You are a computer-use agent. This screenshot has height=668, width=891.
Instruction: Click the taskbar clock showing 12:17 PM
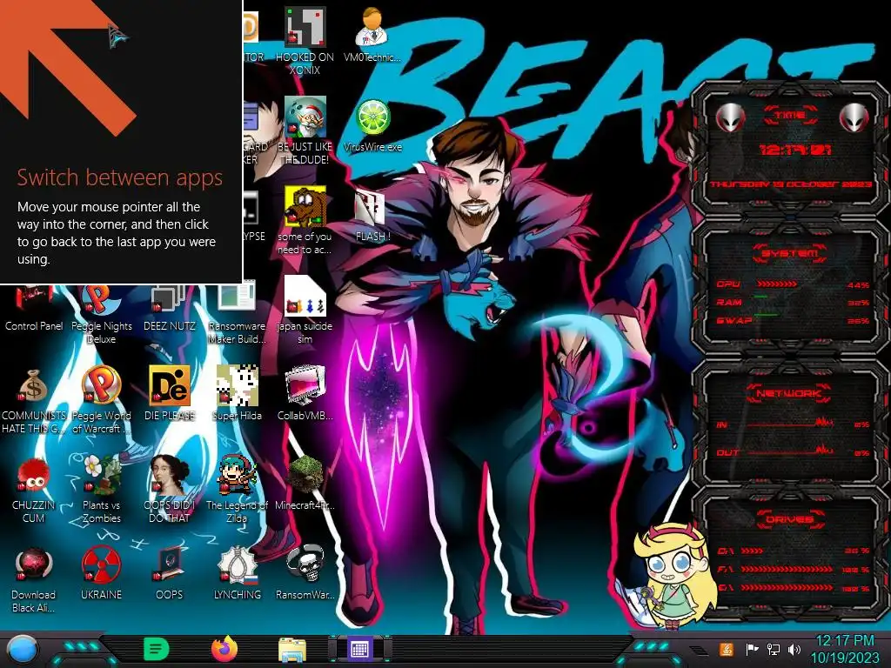[x=844, y=649]
